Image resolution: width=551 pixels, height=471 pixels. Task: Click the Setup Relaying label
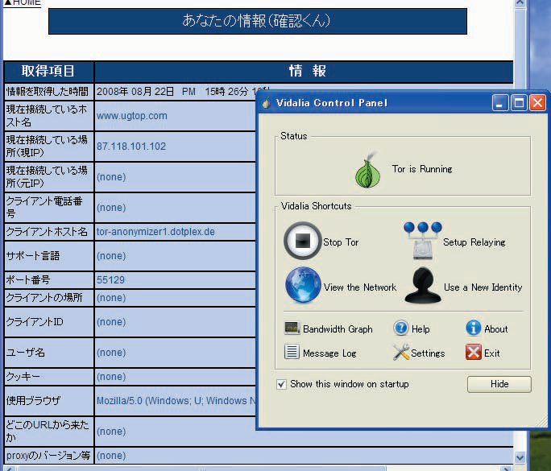coord(474,242)
